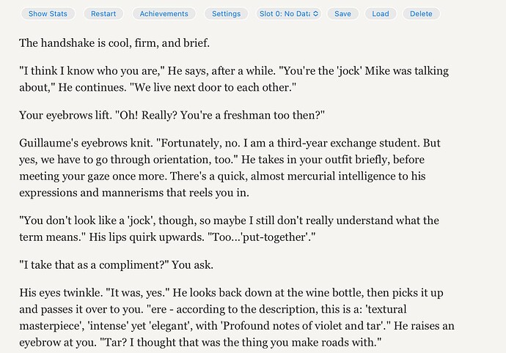Click the Show Stats button
The height and width of the screenshot is (353, 506).
48,14
